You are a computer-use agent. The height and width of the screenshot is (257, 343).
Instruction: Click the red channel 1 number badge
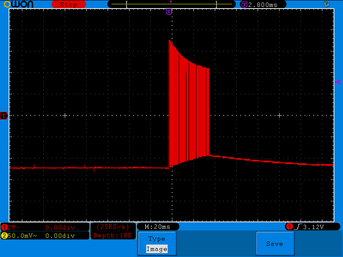tap(4, 227)
